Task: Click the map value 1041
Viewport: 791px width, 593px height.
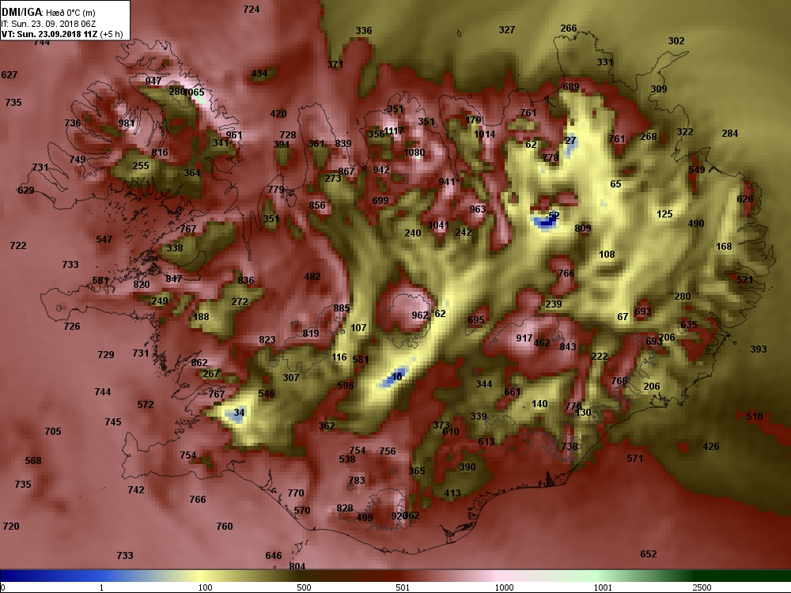Action: 439,225
